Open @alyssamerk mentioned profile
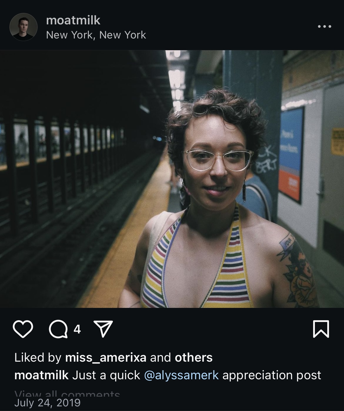 click(181, 375)
